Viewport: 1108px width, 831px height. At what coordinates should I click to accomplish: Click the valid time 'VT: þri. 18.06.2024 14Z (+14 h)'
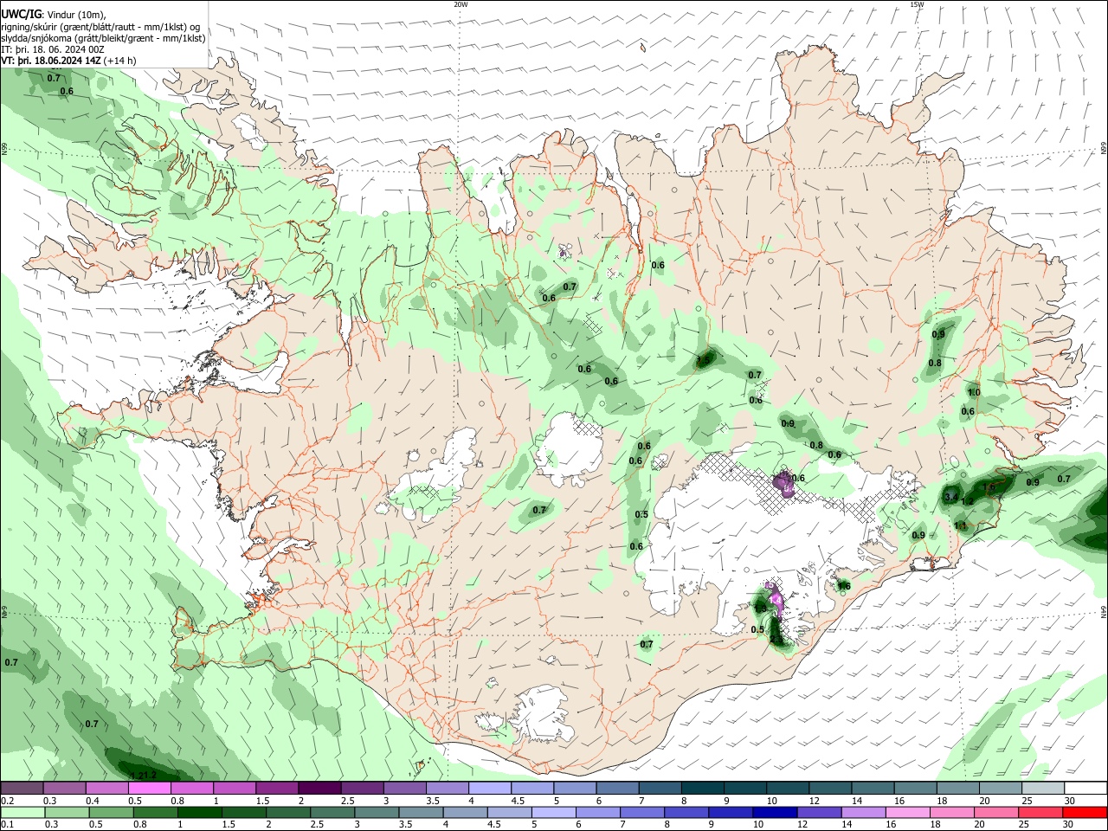68,61
